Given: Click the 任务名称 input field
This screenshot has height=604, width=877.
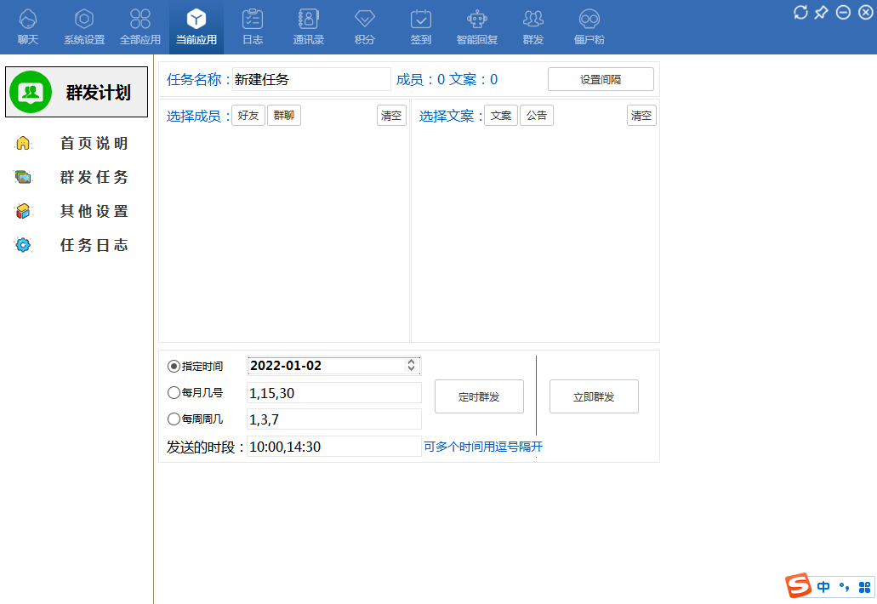Looking at the screenshot, I should point(310,79).
